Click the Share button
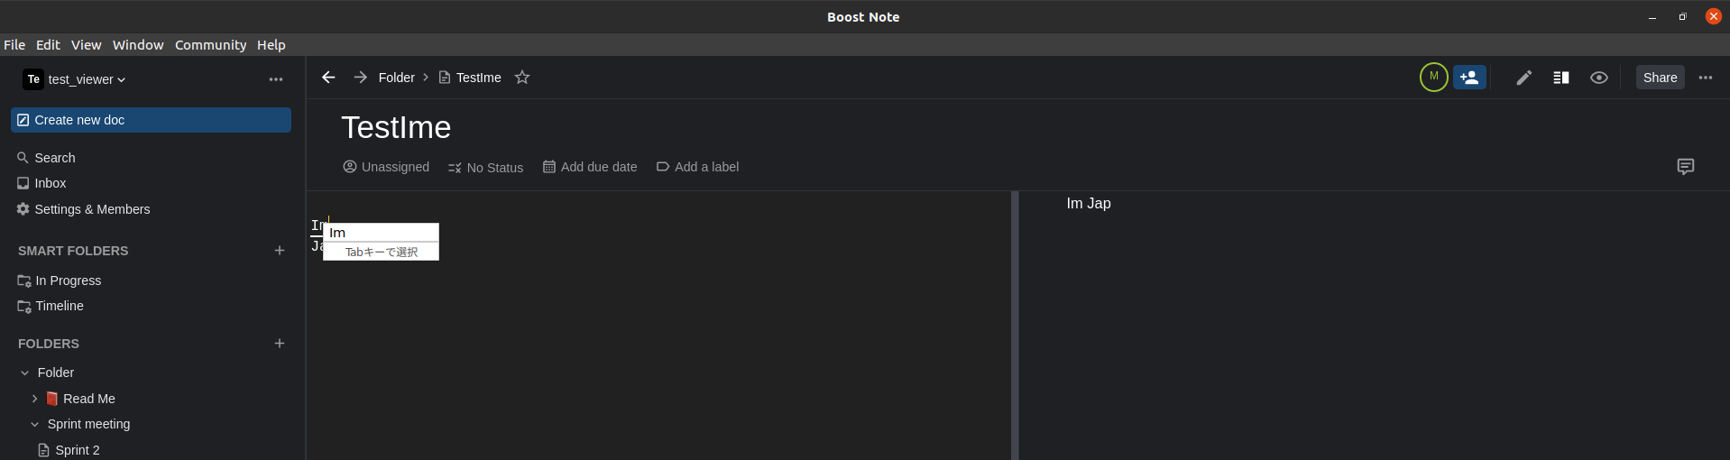Image resolution: width=1730 pixels, height=460 pixels. (1661, 78)
